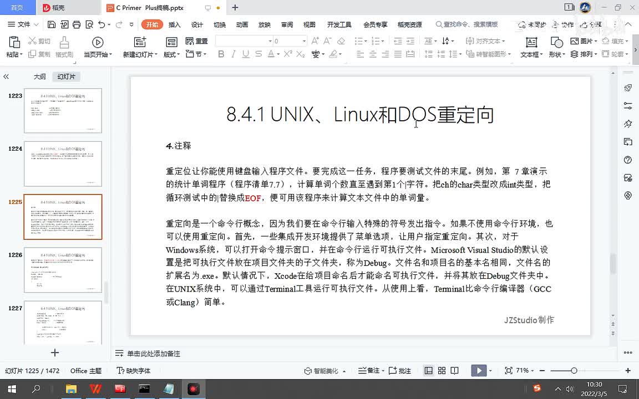Click the Increase Indent icon
Image resolution: width=639 pixels, height=399 pixels.
410,40
